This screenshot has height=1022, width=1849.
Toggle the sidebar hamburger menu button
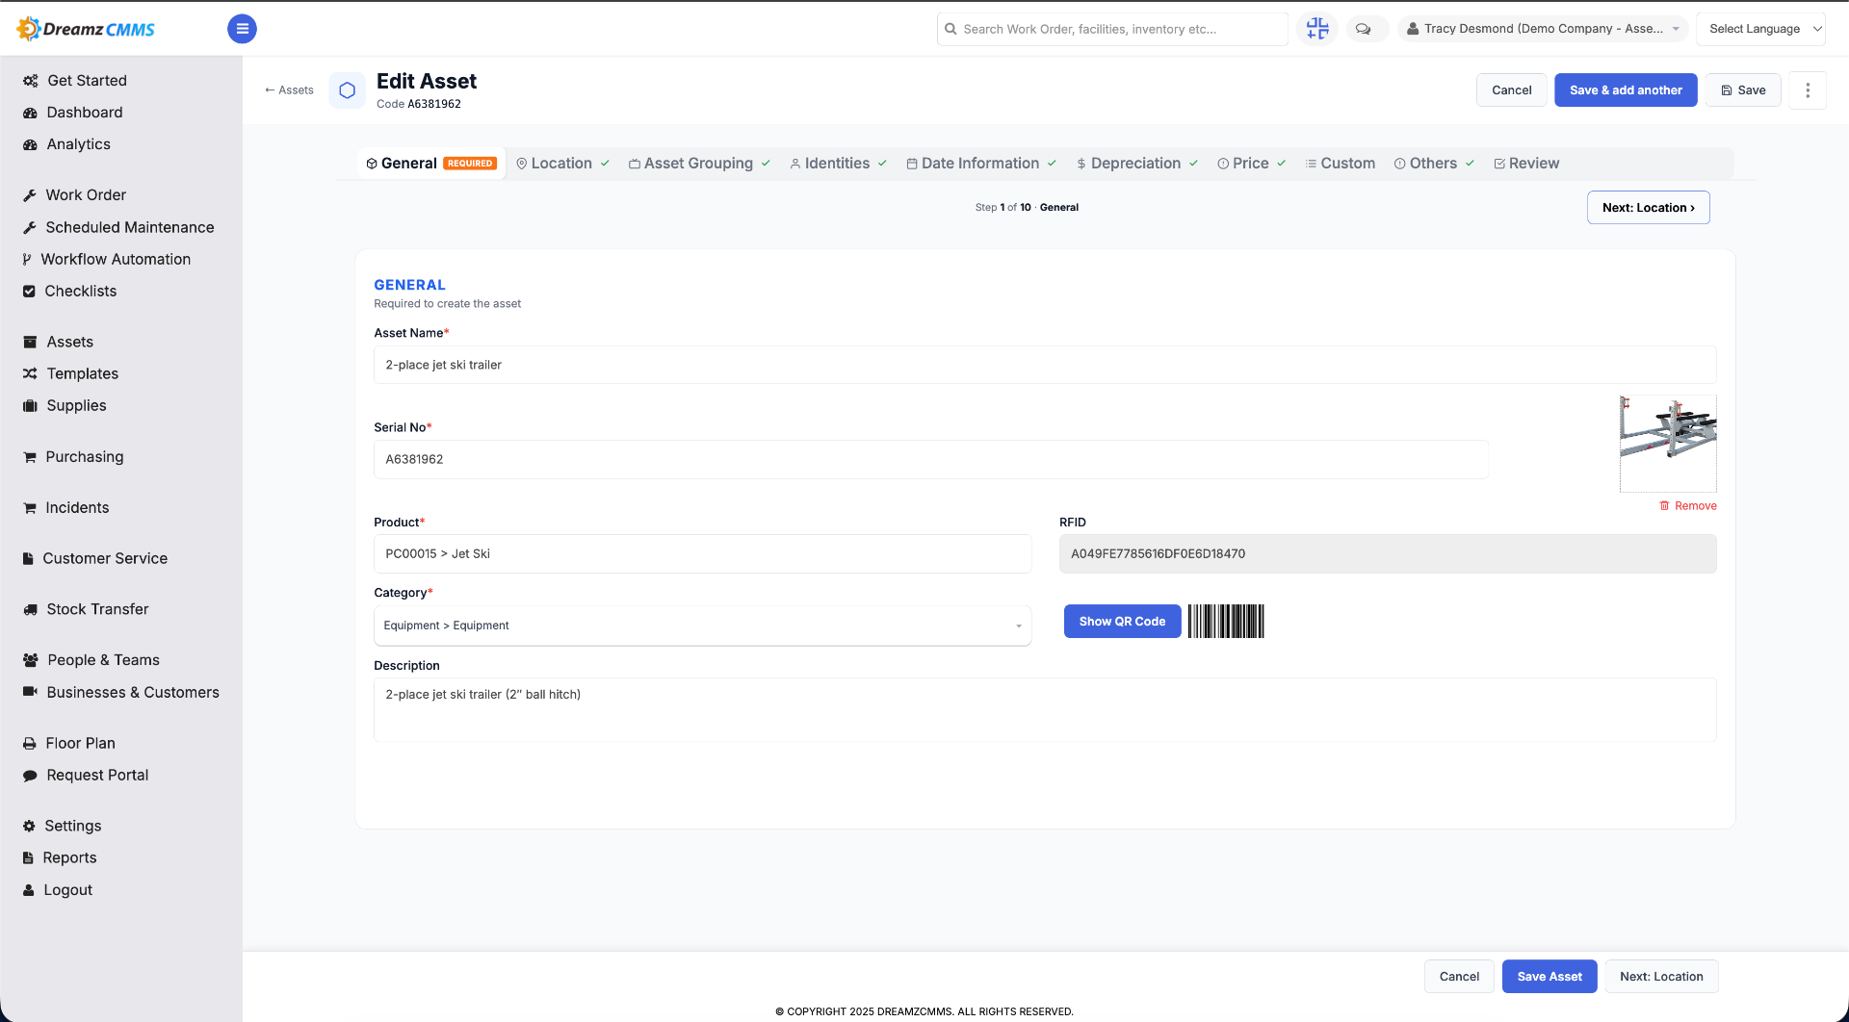[x=242, y=29]
